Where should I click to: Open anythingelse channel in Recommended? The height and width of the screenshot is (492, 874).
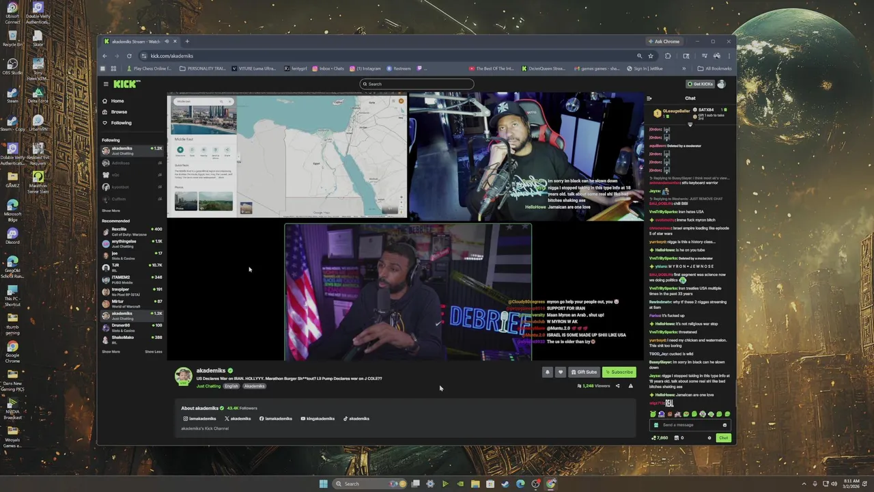click(x=132, y=243)
